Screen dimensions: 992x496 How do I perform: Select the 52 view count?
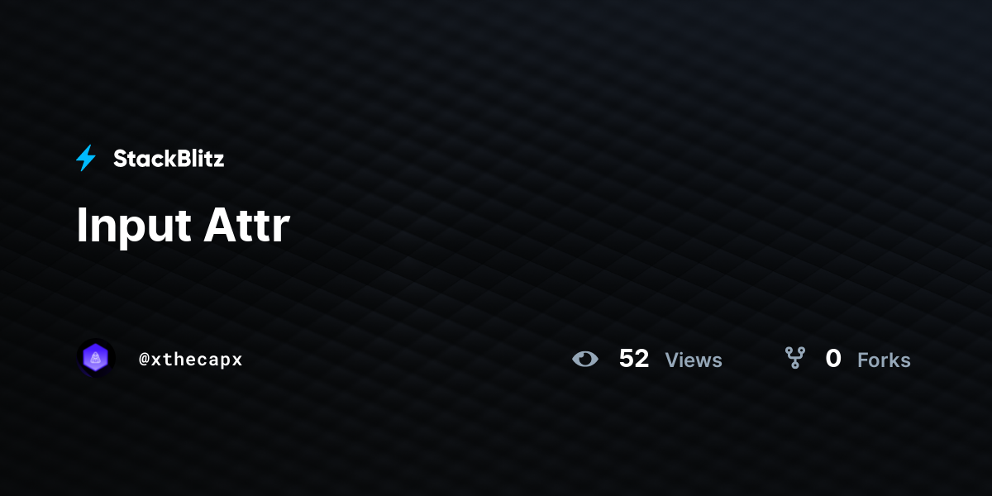click(x=634, y=359)
